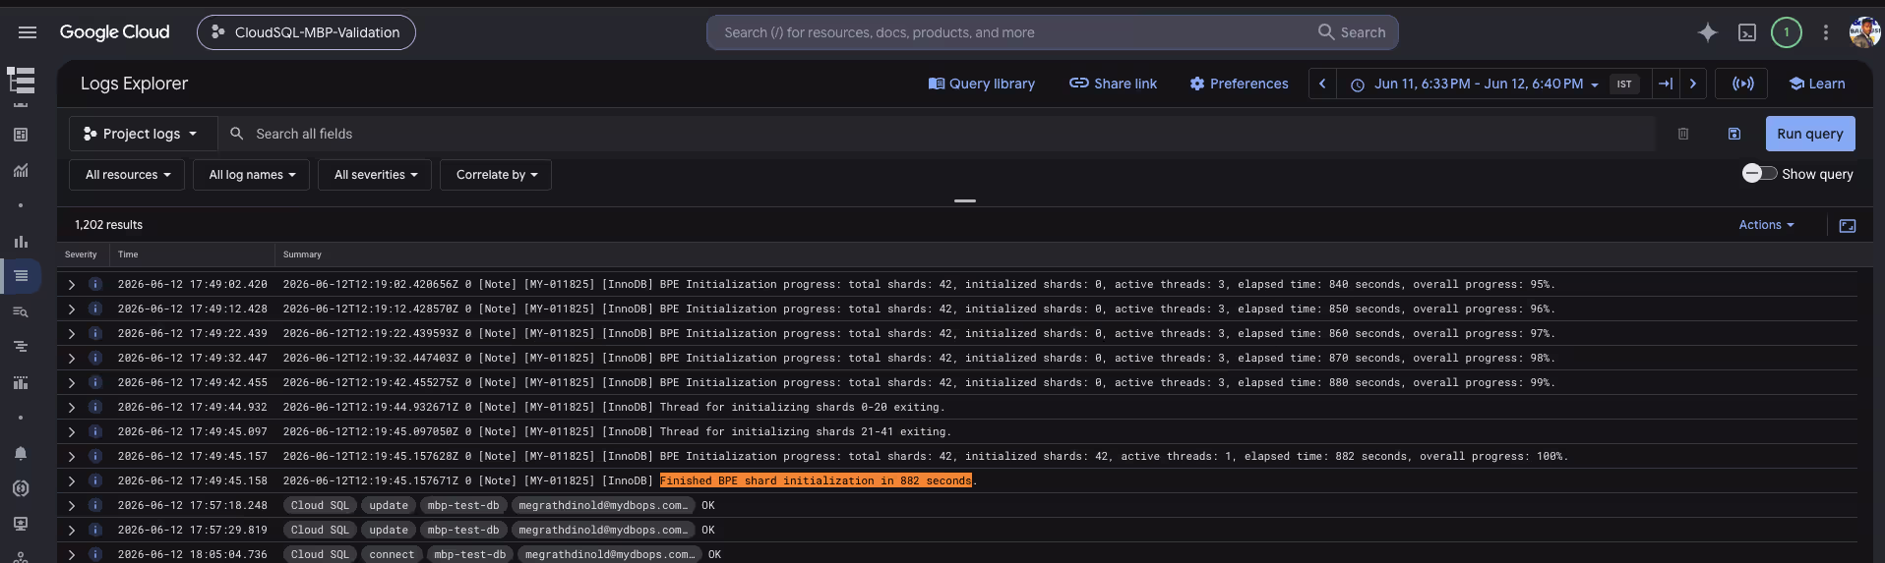Step time range forward with right chevron
The image size is (1885, 563).
pyautogui.click(x=1693, y=84)
